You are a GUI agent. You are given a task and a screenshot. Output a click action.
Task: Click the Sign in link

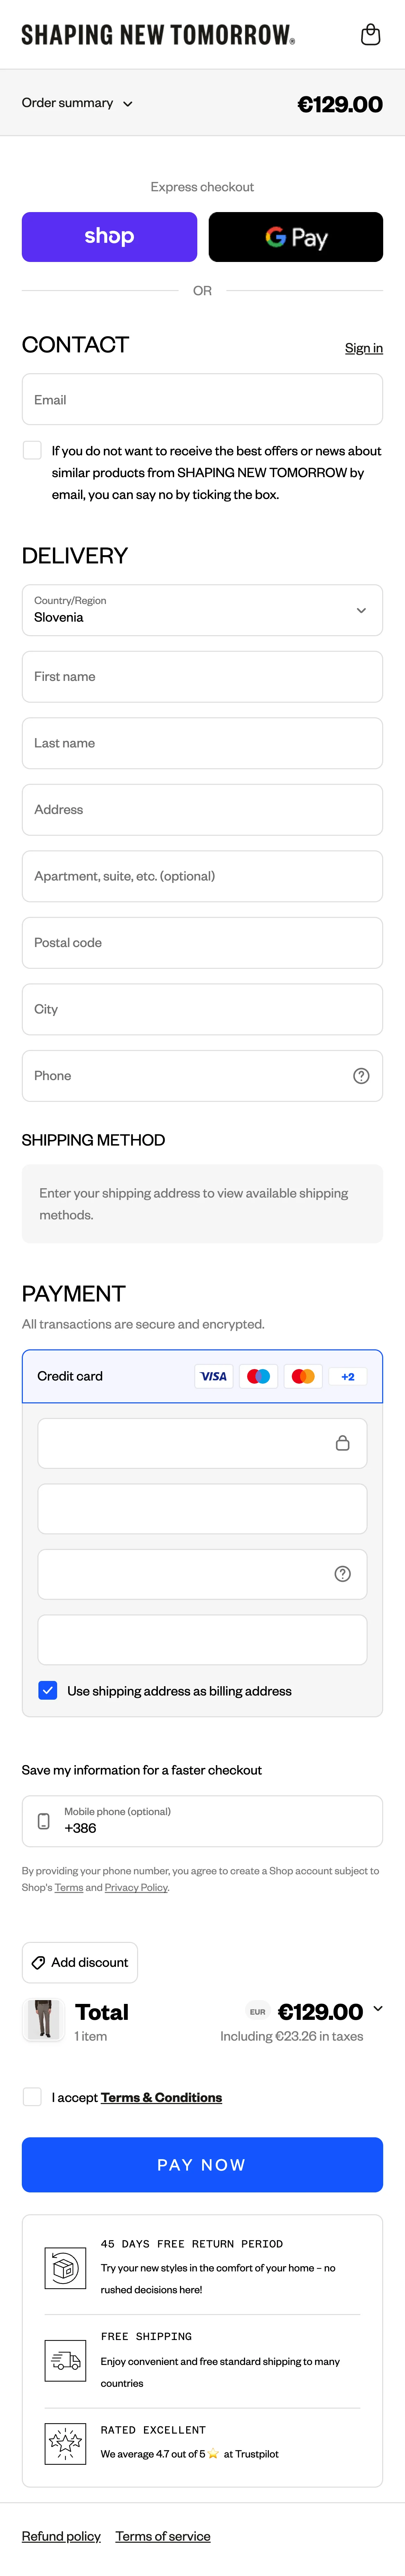(363, 348)
